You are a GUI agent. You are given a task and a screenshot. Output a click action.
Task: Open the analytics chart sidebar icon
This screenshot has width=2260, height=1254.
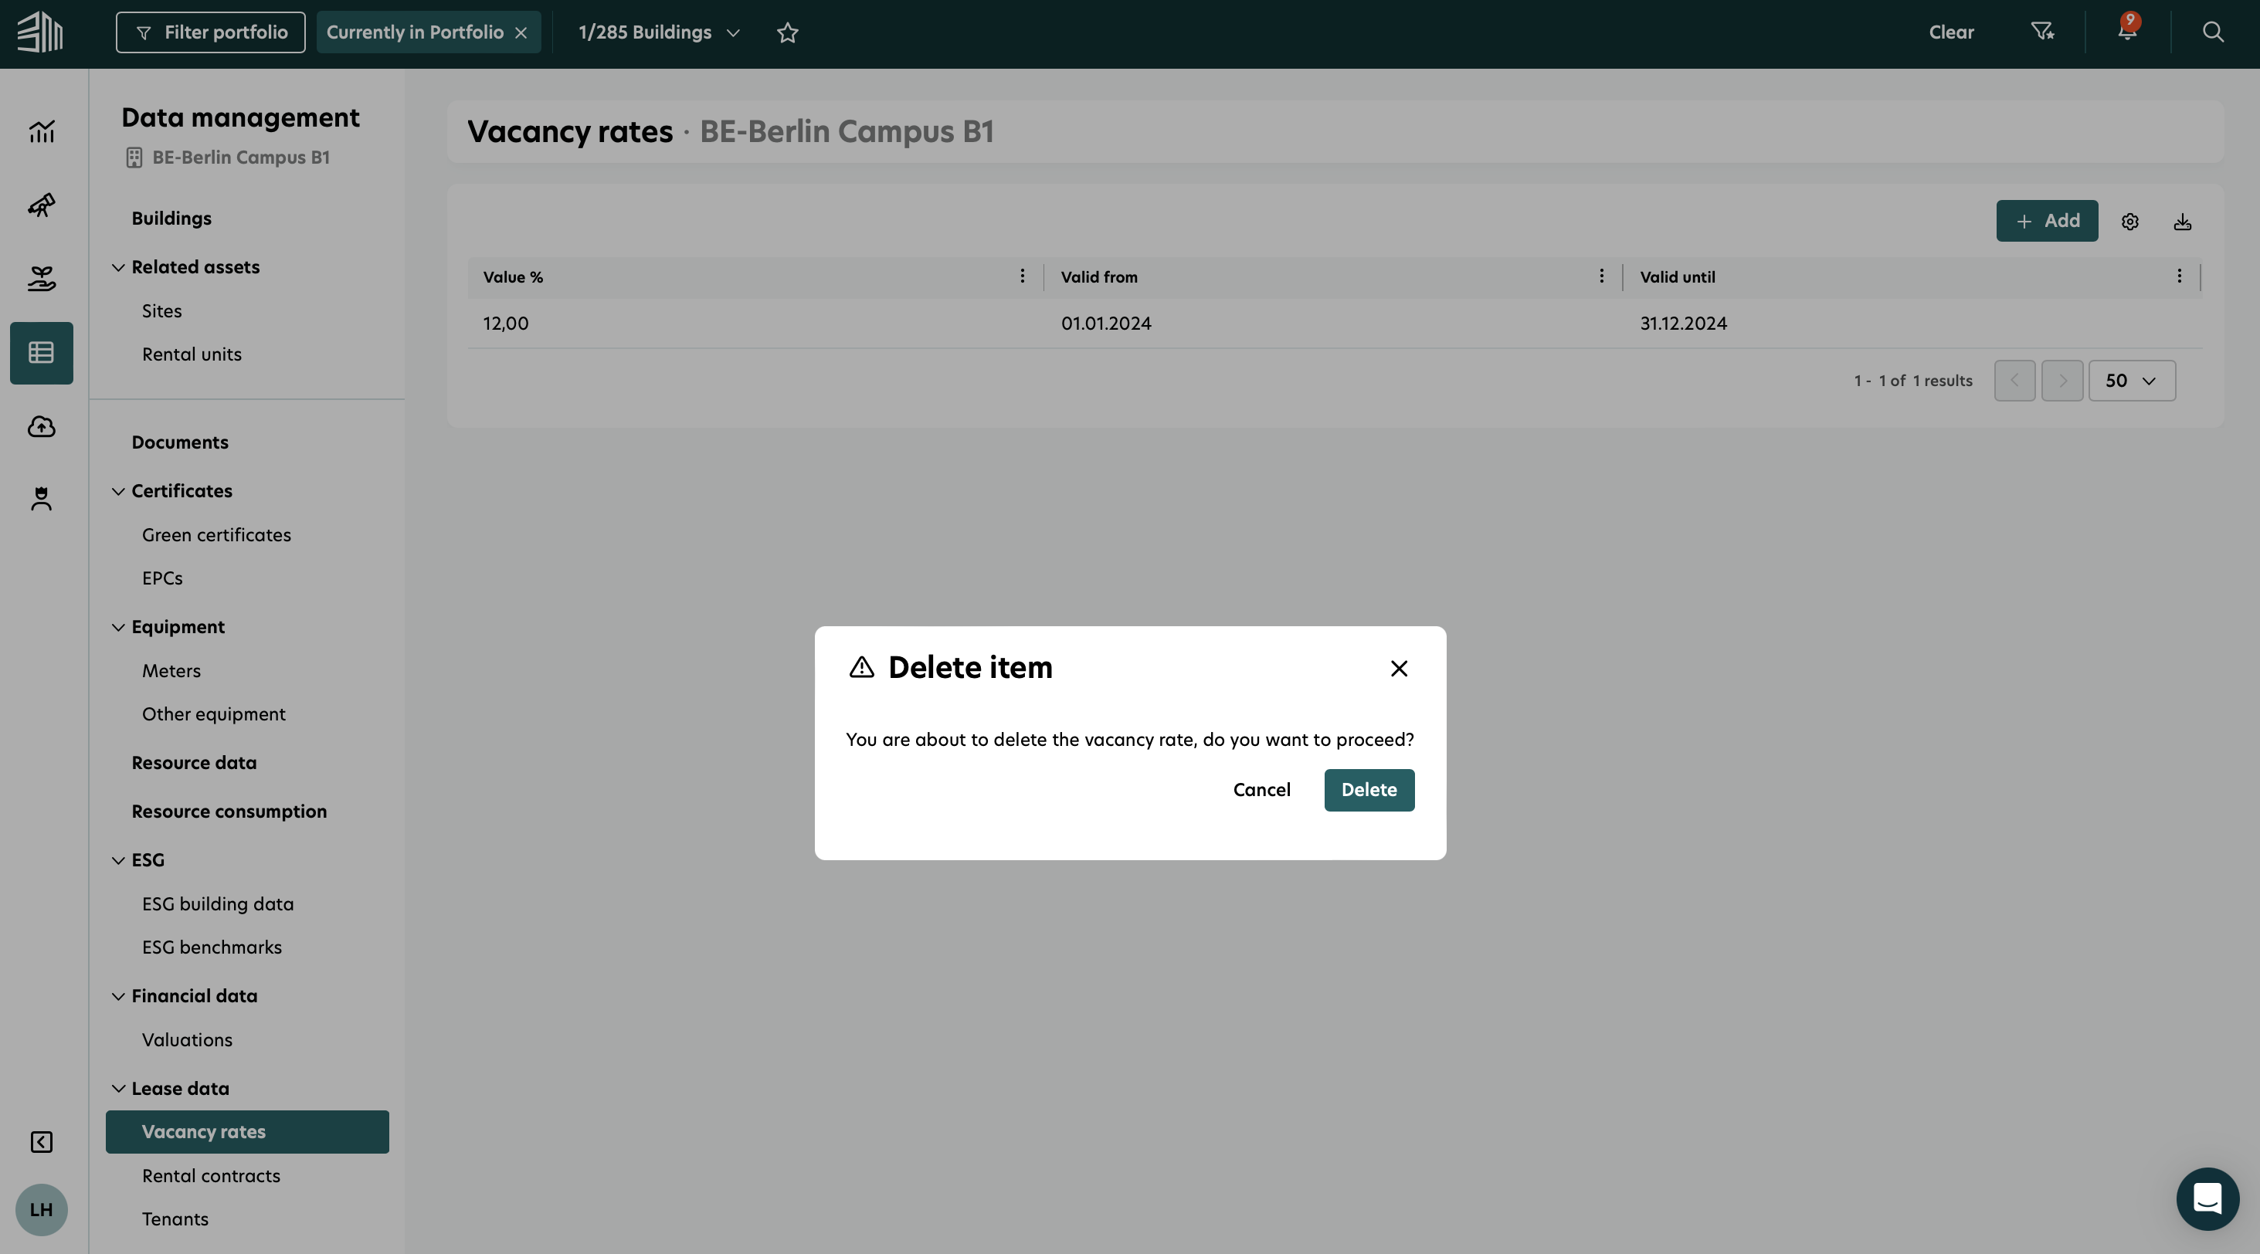[41, 131]
